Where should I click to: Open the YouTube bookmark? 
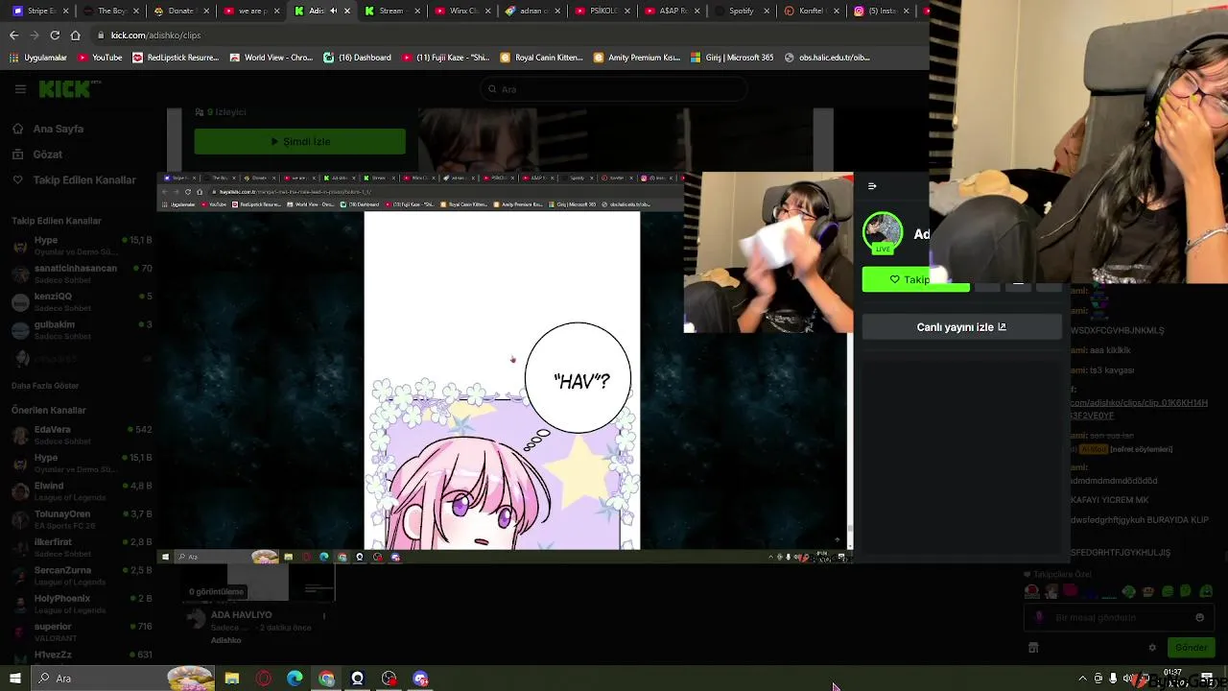pyautogui.click(x=101, y=58)
